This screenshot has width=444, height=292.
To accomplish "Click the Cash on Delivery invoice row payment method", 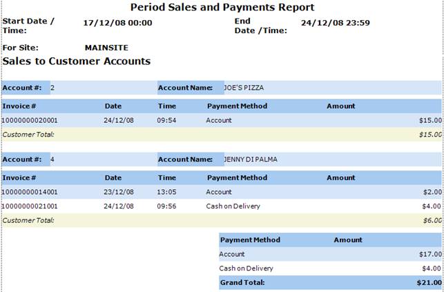I will (x=233, y=206).
